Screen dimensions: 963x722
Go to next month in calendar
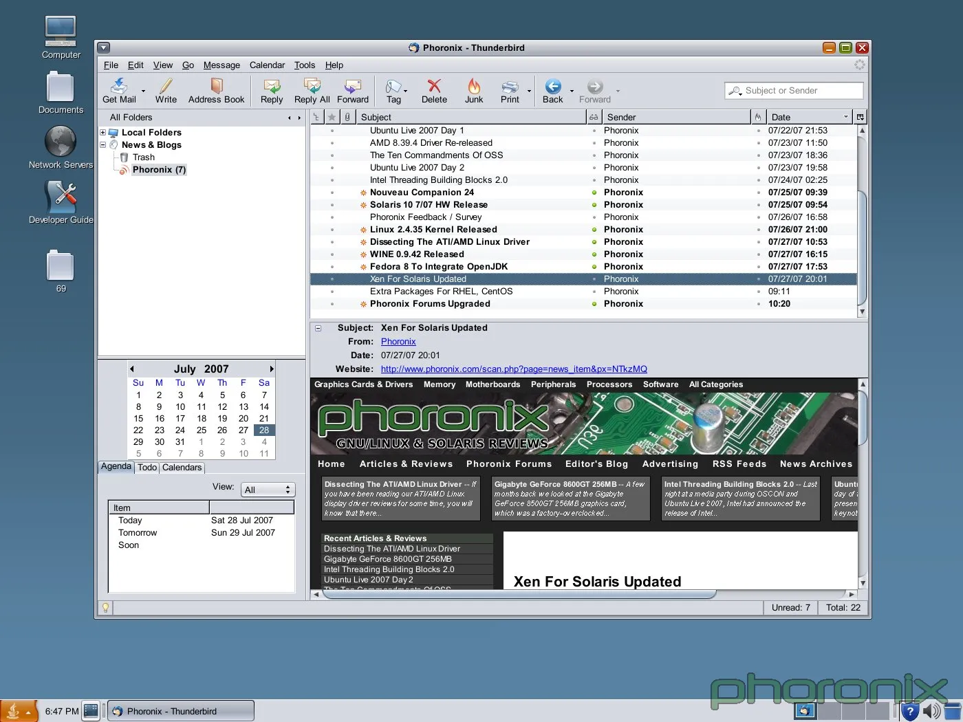(272, 369)
